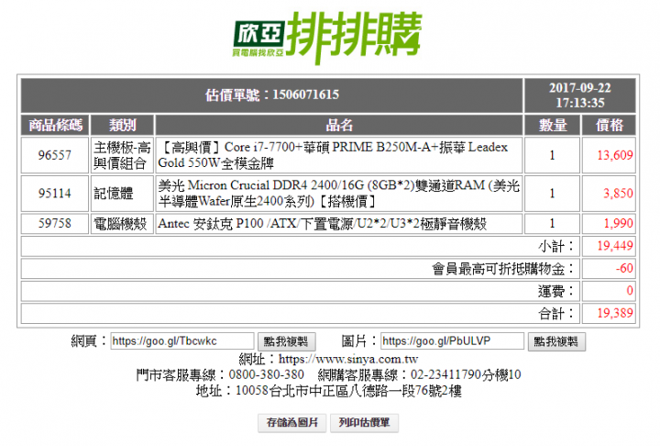Click the 列印估價單 button

(x=364, y=422)
